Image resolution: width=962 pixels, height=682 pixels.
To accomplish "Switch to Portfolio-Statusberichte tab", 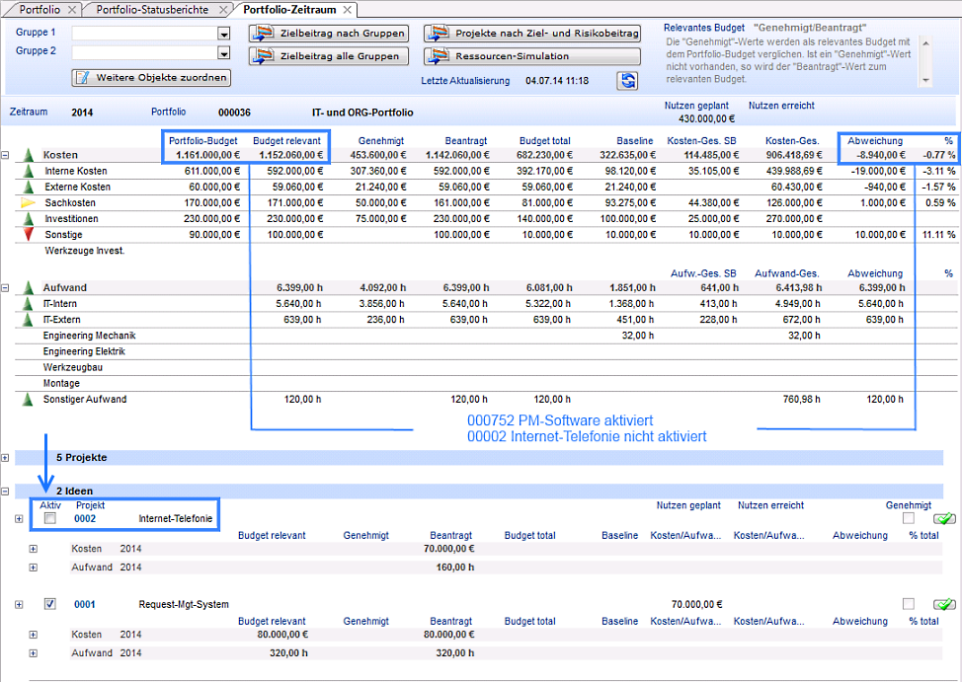I will click(152, 9).
